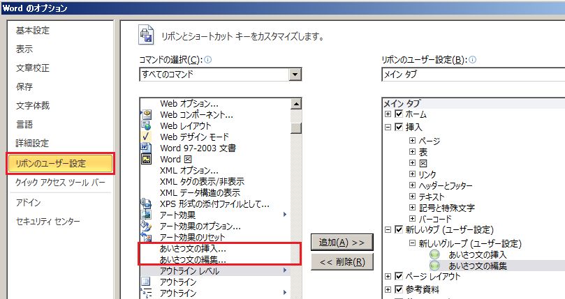
Task: Expand the ページ レイアウト tree node
Action: pyautogui.click(x=388, y=276)
